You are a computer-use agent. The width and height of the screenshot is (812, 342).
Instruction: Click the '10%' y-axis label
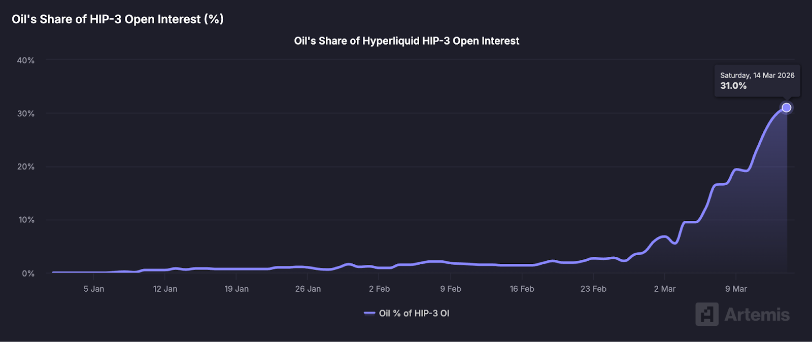26,220
